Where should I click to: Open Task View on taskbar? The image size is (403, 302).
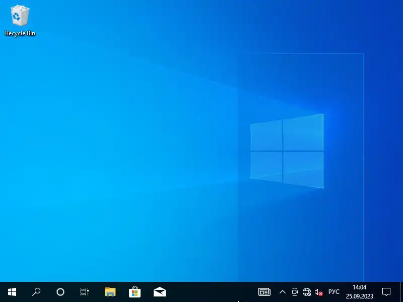[84, 292]
